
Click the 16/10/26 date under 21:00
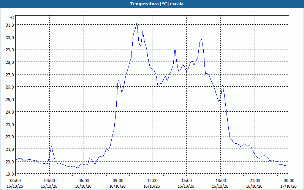click(254, 186)
